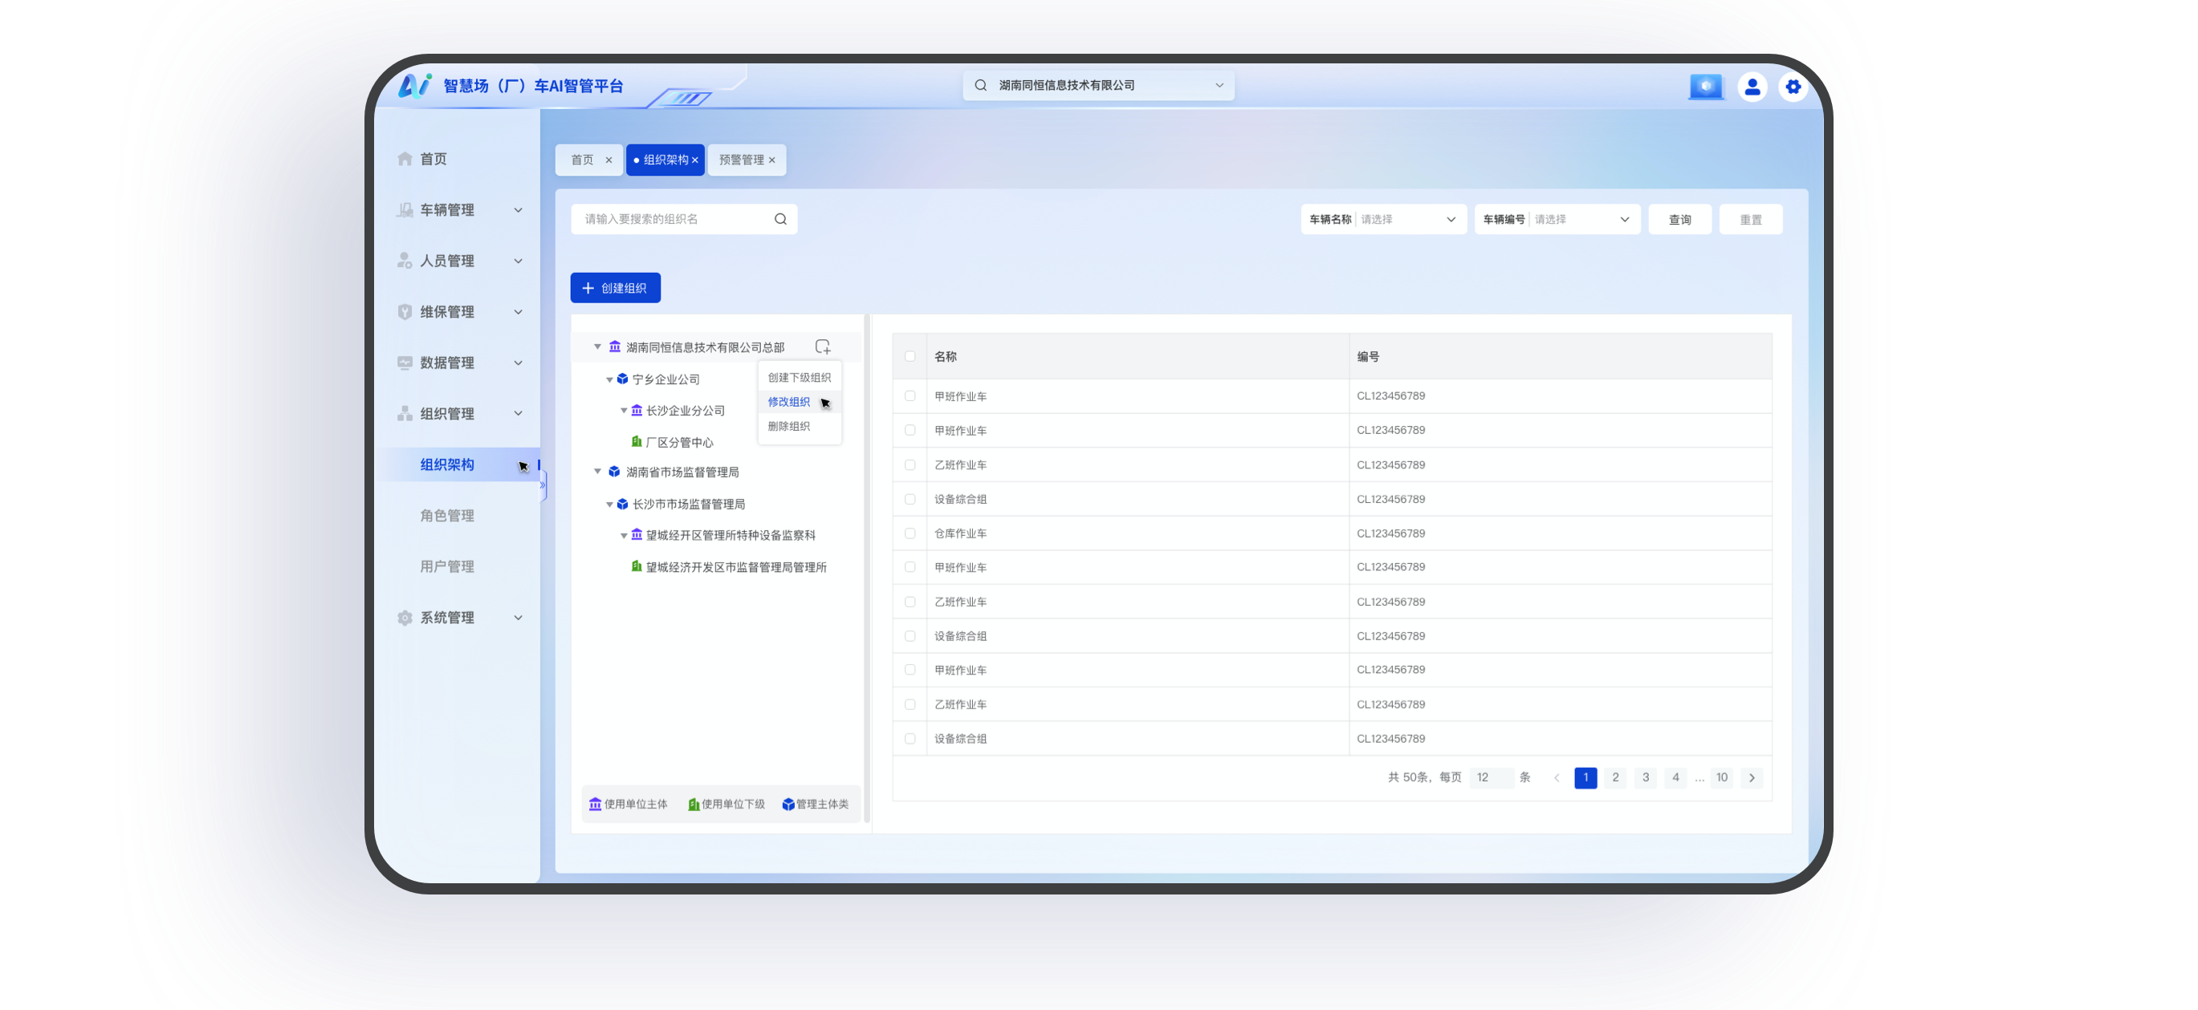The image size is (2198, 1010).
Task: Choose 修改组织 from context menu
Action: coord(788,402)
